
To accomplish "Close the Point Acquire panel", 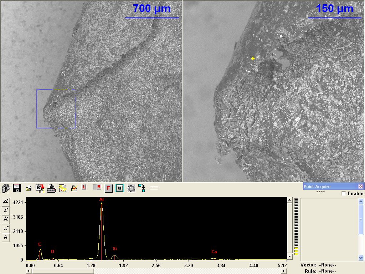I will pos(360,186).
